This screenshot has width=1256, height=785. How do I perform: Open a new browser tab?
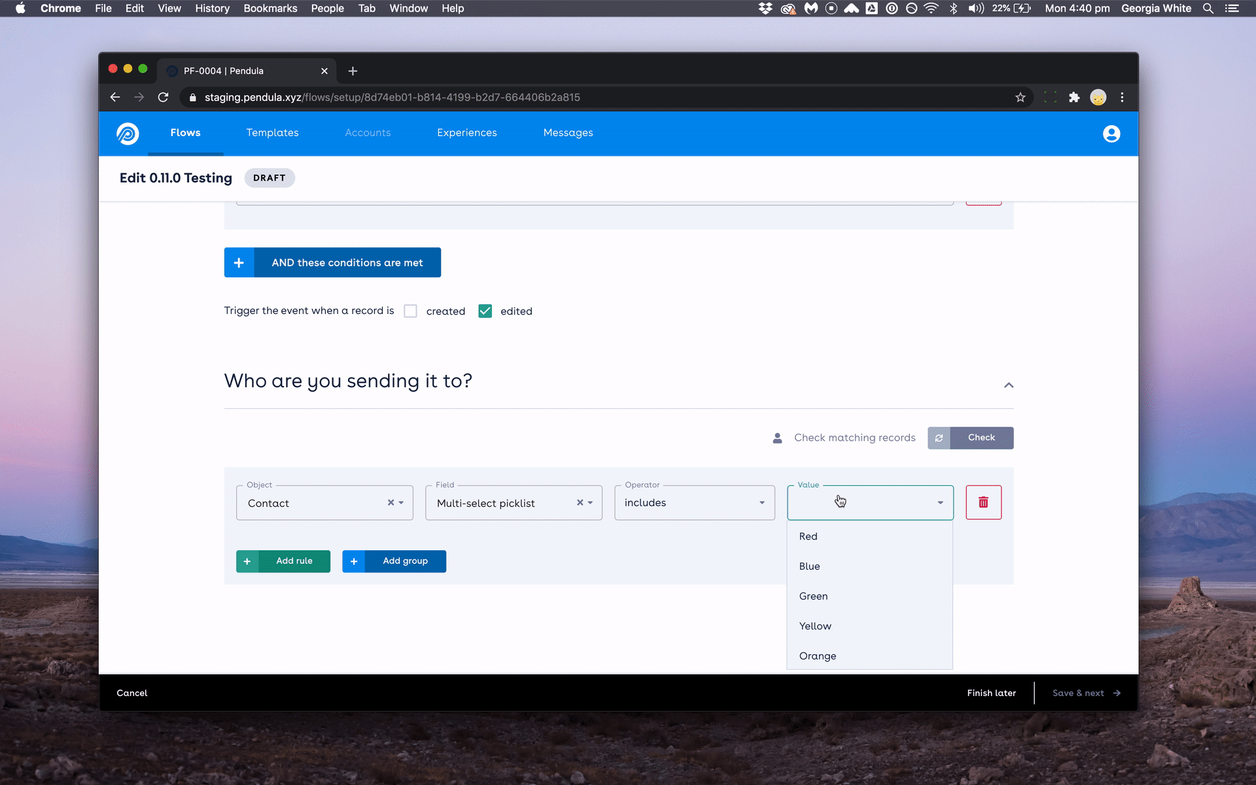pyautogui.click(x=353, y=71)
